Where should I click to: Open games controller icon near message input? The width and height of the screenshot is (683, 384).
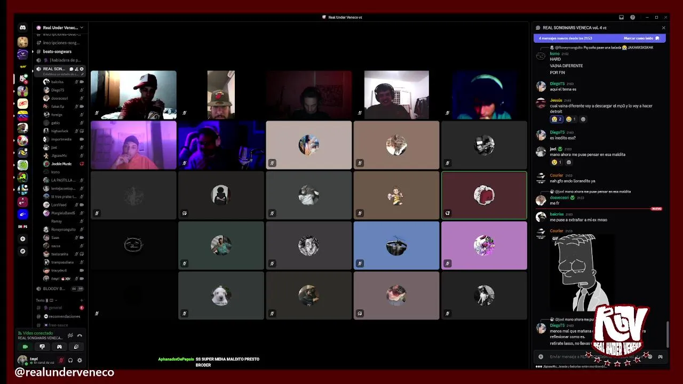click(x=660, y=356)
